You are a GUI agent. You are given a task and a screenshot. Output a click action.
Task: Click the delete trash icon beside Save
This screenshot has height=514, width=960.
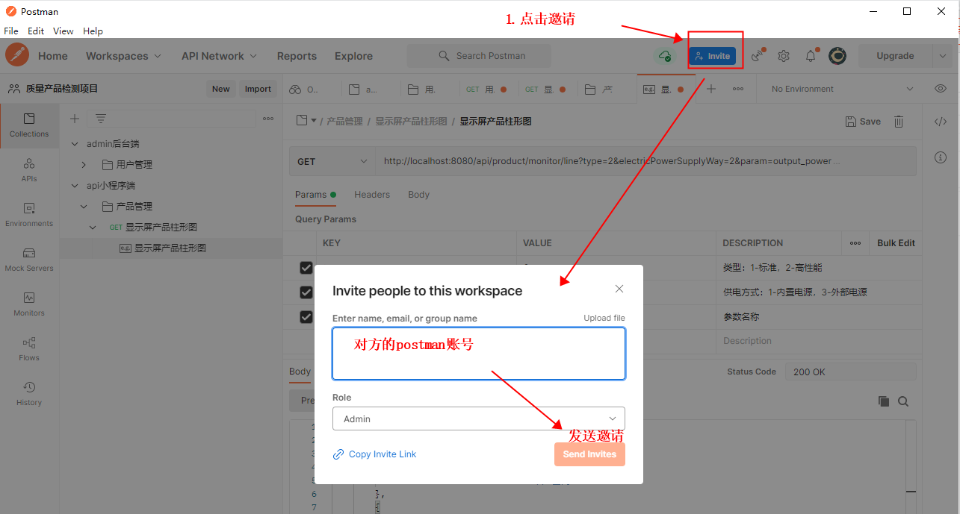click(899, 122)
